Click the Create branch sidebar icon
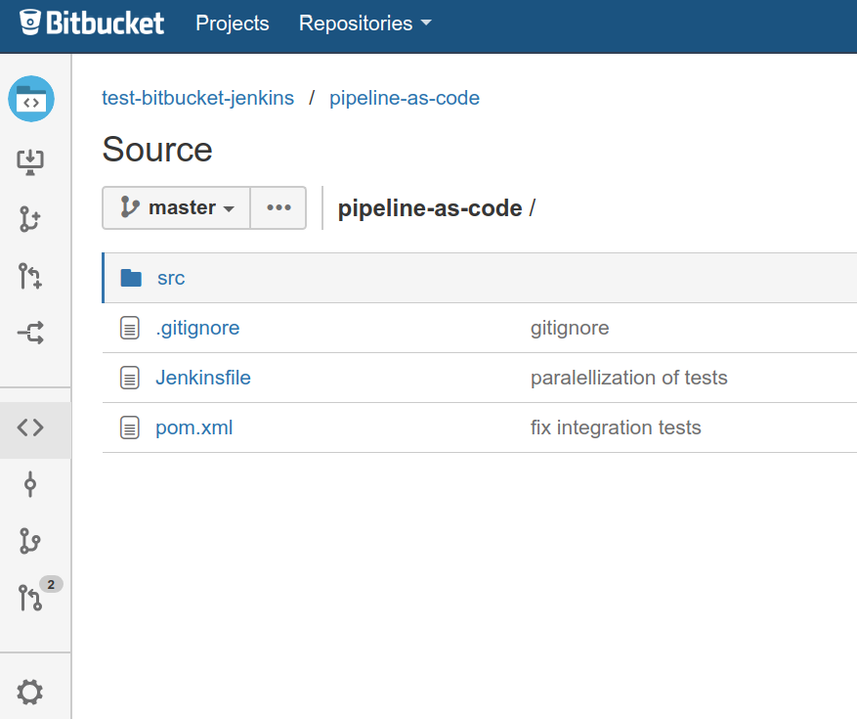The image size is (857, 719). coord(31,219)
